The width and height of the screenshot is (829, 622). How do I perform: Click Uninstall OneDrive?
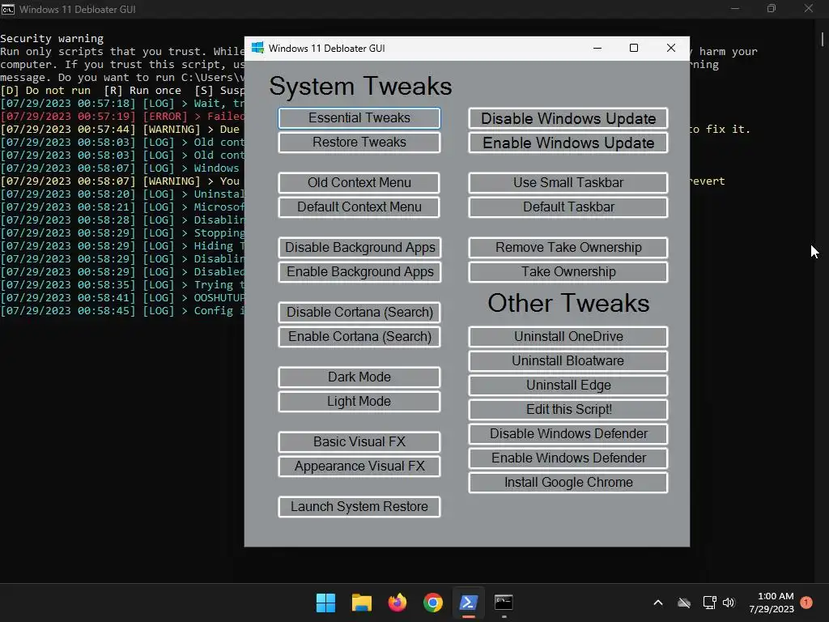point(568,336)
